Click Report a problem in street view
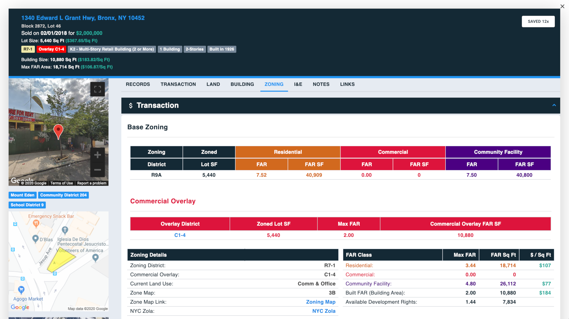 coord(92,183)
